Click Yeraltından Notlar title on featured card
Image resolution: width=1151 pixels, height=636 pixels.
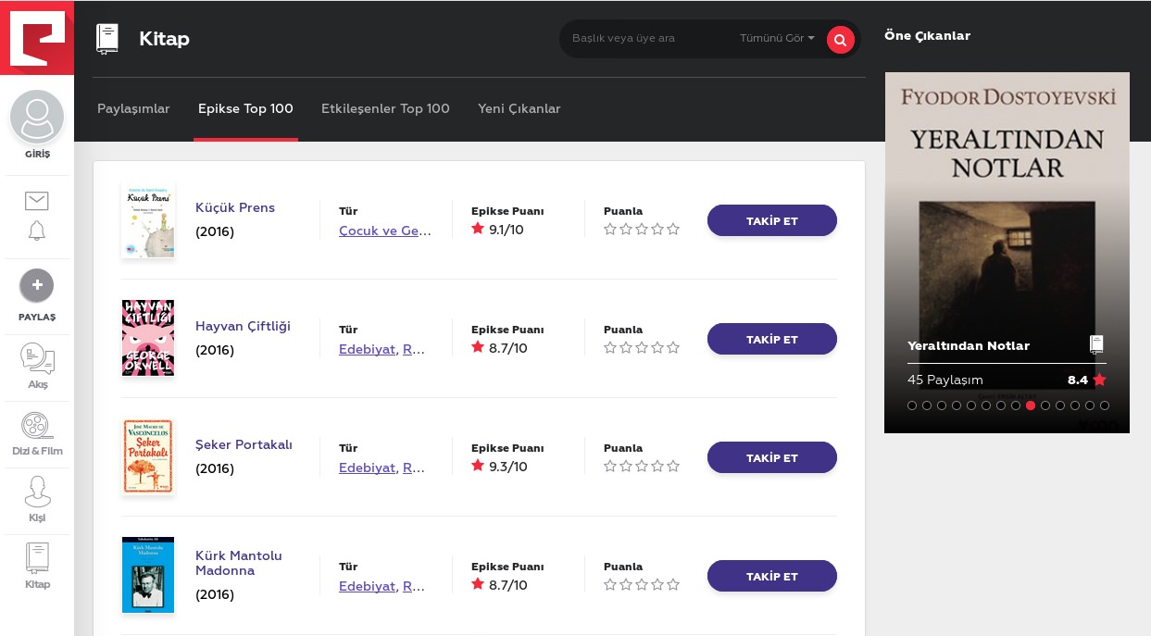point(969,345)
